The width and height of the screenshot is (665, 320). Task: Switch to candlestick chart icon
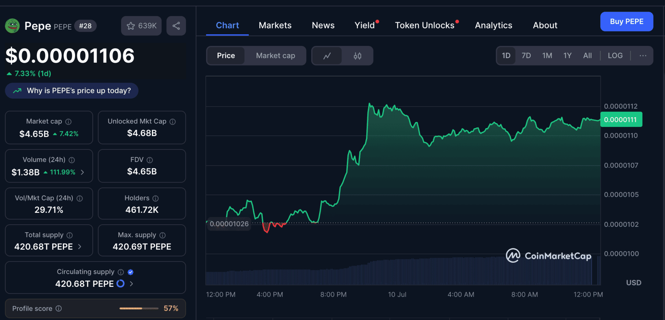pos(357,56)
